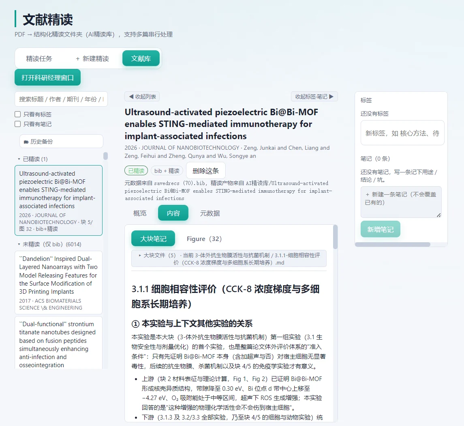464x426 pixels.
Task: Expand the 大块文件 (5) file selector
Action: tap(229, 258)
